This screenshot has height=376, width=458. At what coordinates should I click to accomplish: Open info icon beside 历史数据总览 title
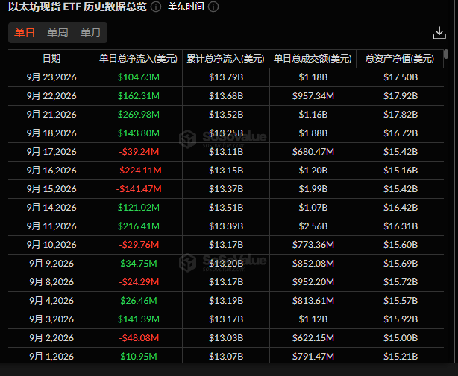click(156, 7)
